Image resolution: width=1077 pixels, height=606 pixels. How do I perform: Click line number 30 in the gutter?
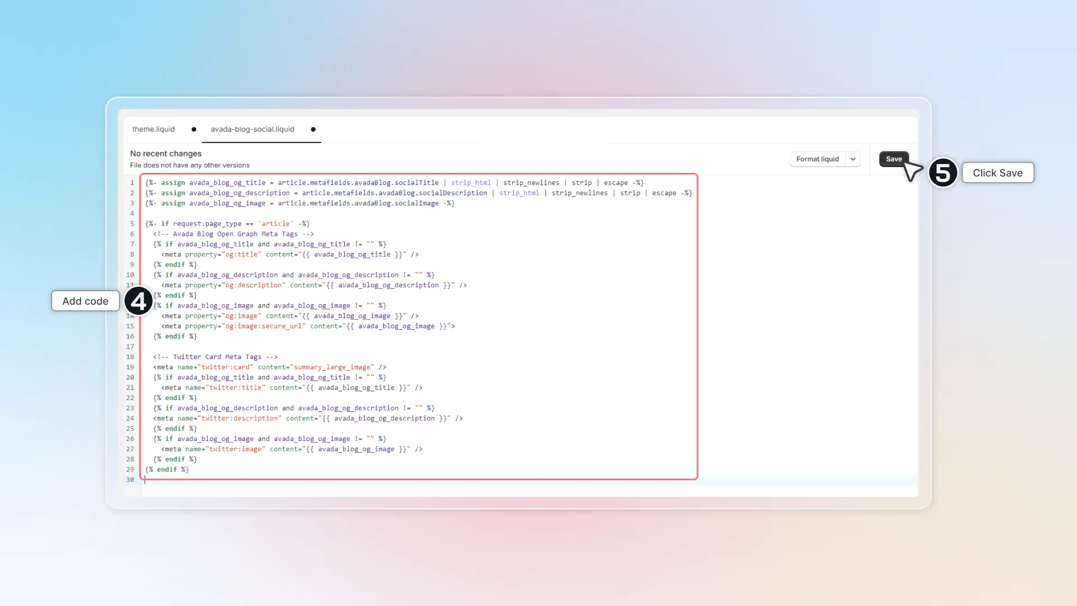click(x=130, y=480)
